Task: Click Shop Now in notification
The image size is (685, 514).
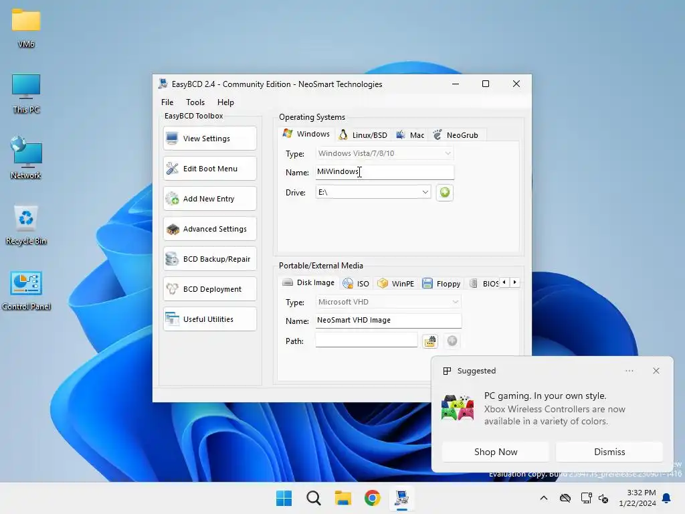Action: (496, 452)
